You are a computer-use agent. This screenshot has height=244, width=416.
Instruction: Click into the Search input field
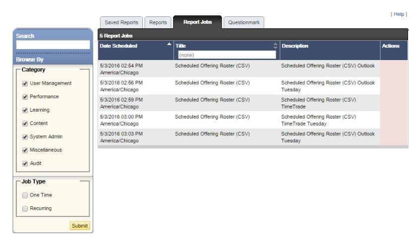pos(53,45)
